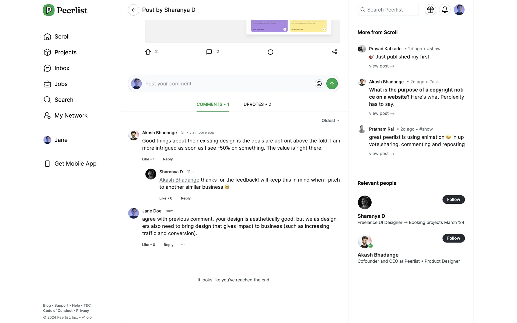Click the back arrow button
Screen dimensions: 517x323
[x=133, y=10]
